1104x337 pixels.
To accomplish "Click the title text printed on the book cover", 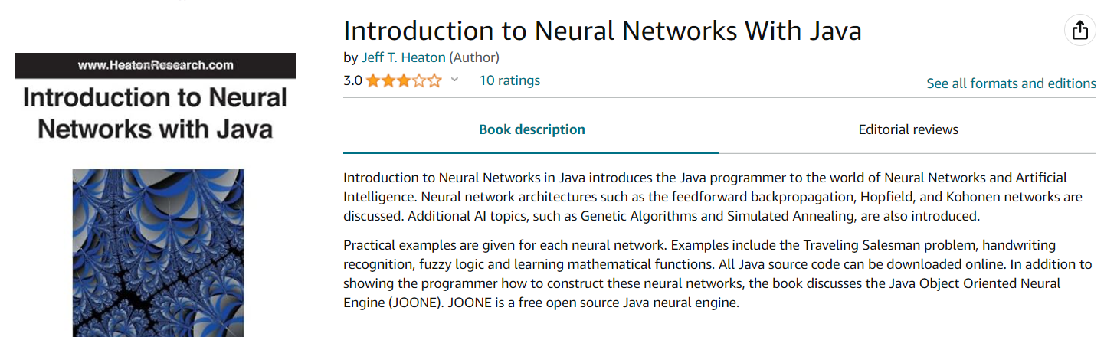I will click(156, 113).
